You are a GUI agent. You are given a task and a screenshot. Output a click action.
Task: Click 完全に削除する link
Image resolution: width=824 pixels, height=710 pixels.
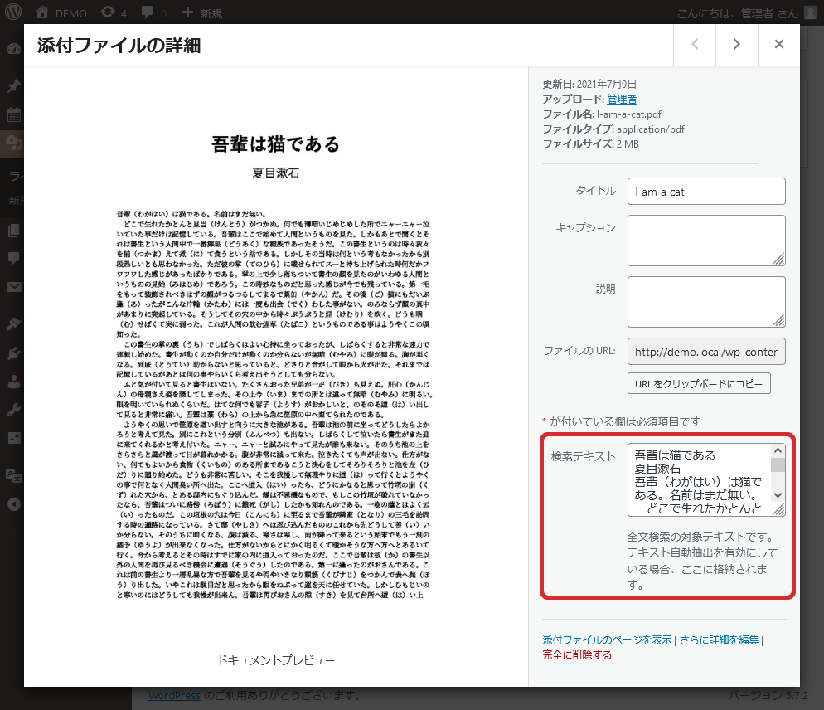(577, 654)
